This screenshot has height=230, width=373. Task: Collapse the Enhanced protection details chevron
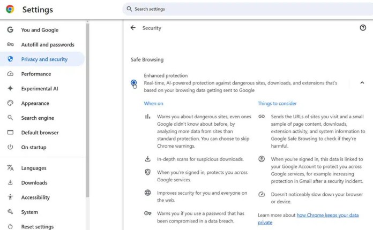point(362,82)
